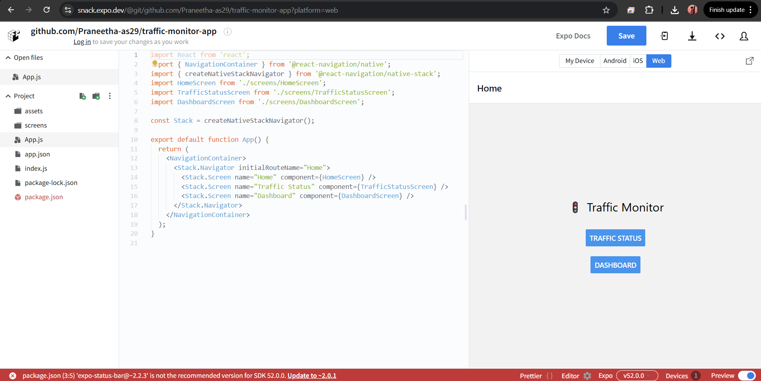This screenshot has height=381, width=761.
Task: Click the Home header title in preview
Action: click(489, 88)
